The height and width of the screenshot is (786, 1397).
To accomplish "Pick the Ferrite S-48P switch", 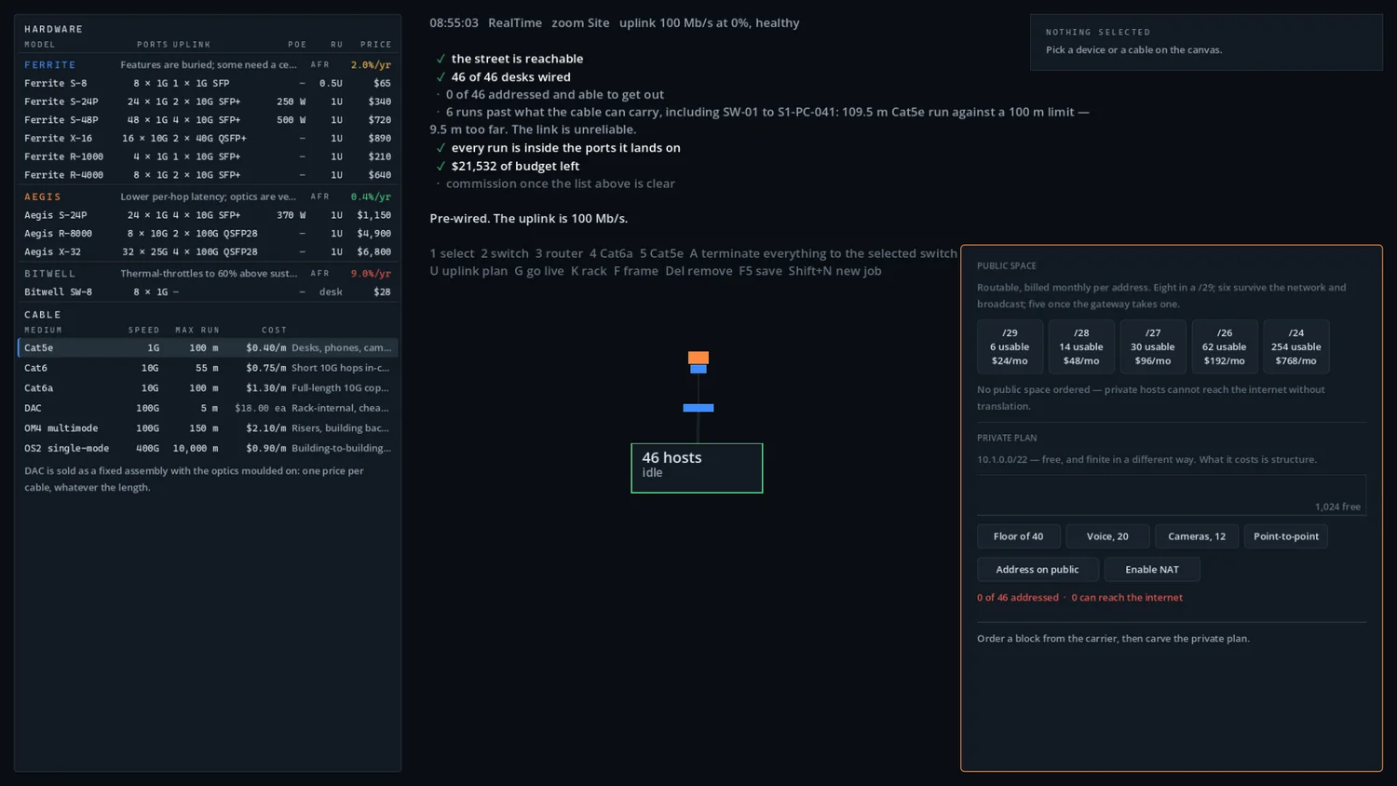I will [208, 120].
